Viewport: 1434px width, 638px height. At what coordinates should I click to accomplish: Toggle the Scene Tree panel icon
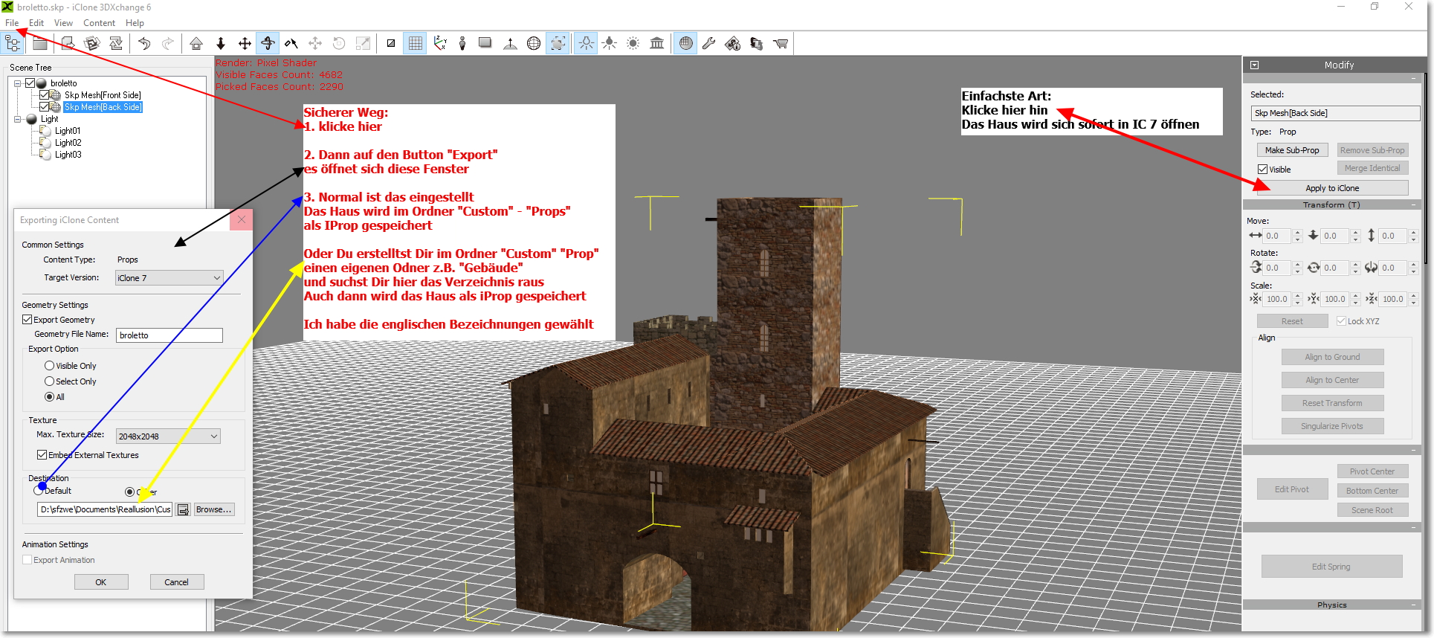(13, 43)
